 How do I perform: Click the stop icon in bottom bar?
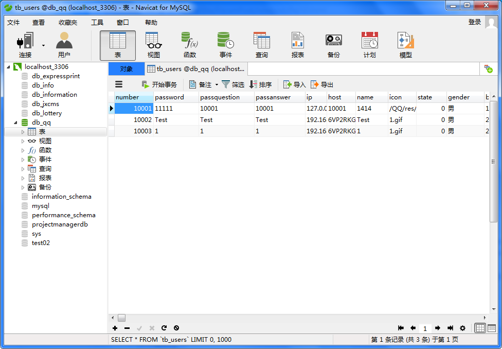[176, 328]
